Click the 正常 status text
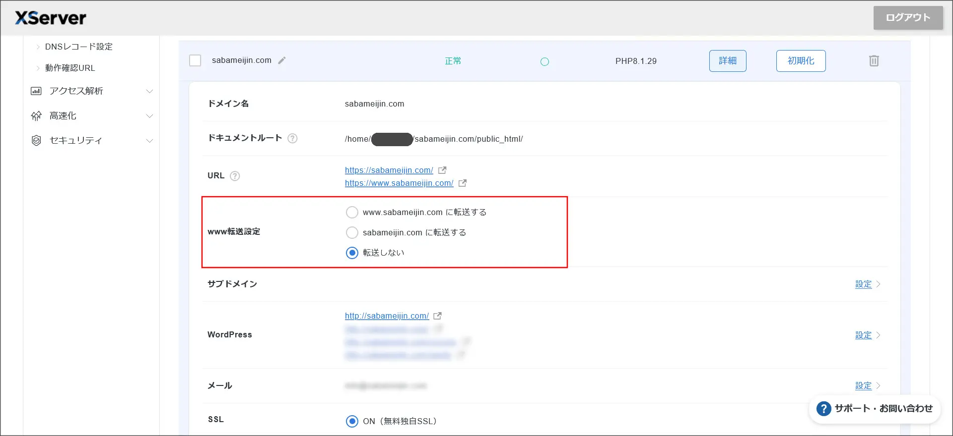This screenshot has height=436, width=953. click(453, 61)
